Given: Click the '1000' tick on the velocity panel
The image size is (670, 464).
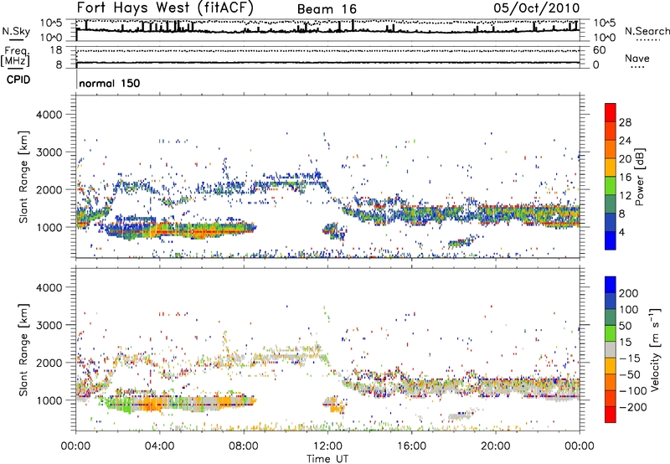Looking at the screenshot, I should (49, 400).
